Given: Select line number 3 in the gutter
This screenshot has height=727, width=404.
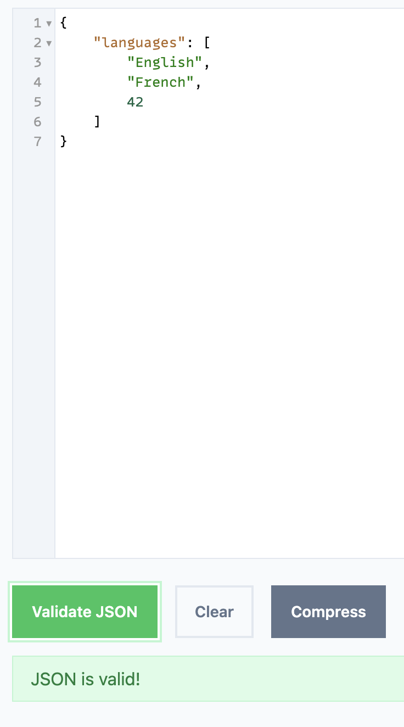Looking at the screenshot, I should coord(38,63).
